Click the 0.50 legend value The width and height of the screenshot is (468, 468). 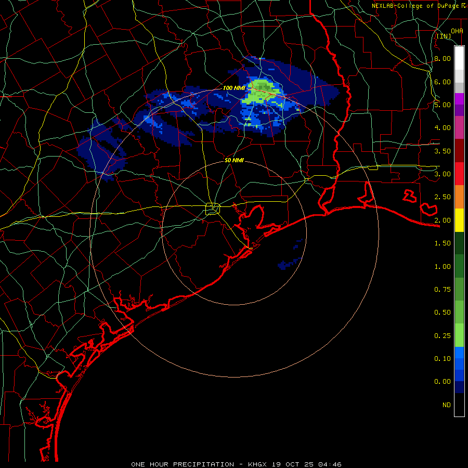coord(443,313)
